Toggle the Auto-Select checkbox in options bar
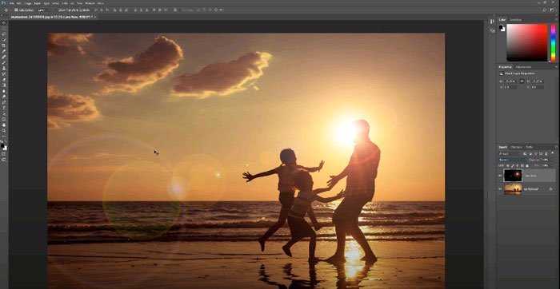The height and width of the screenshot is (289, 560). pos(16,10)
